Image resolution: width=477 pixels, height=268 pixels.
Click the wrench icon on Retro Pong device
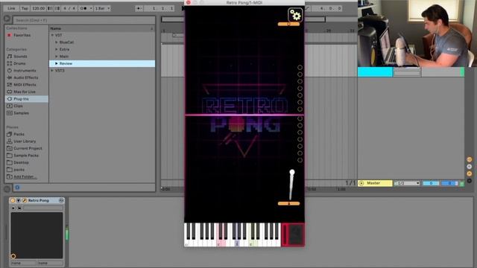coord(24,200)
